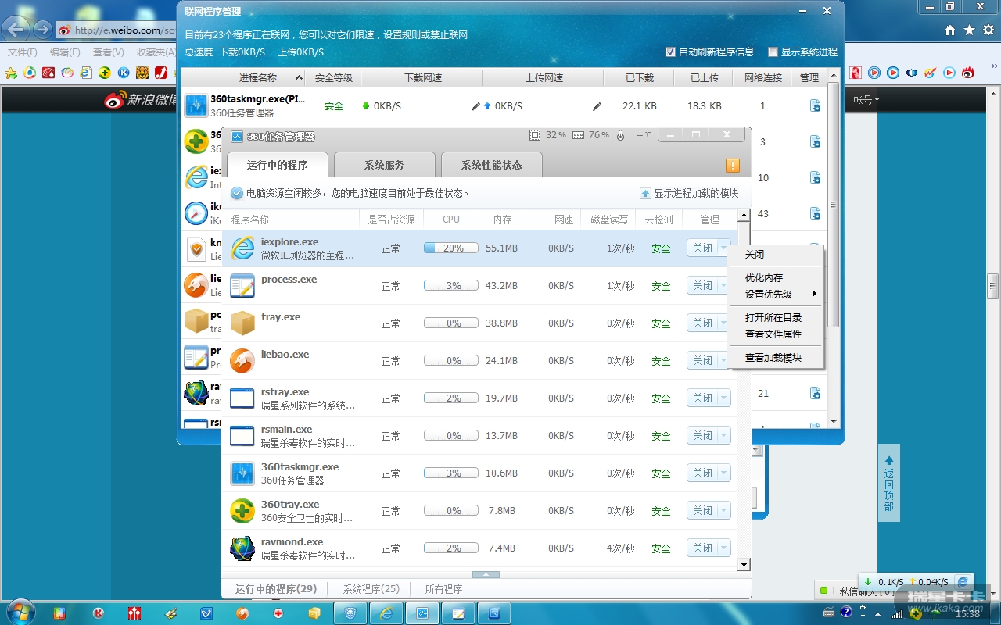Click the ravmond.exe Rising antivirus icon
The image size is (1001, 625).
pyautogui.click(x=242, y=548)
